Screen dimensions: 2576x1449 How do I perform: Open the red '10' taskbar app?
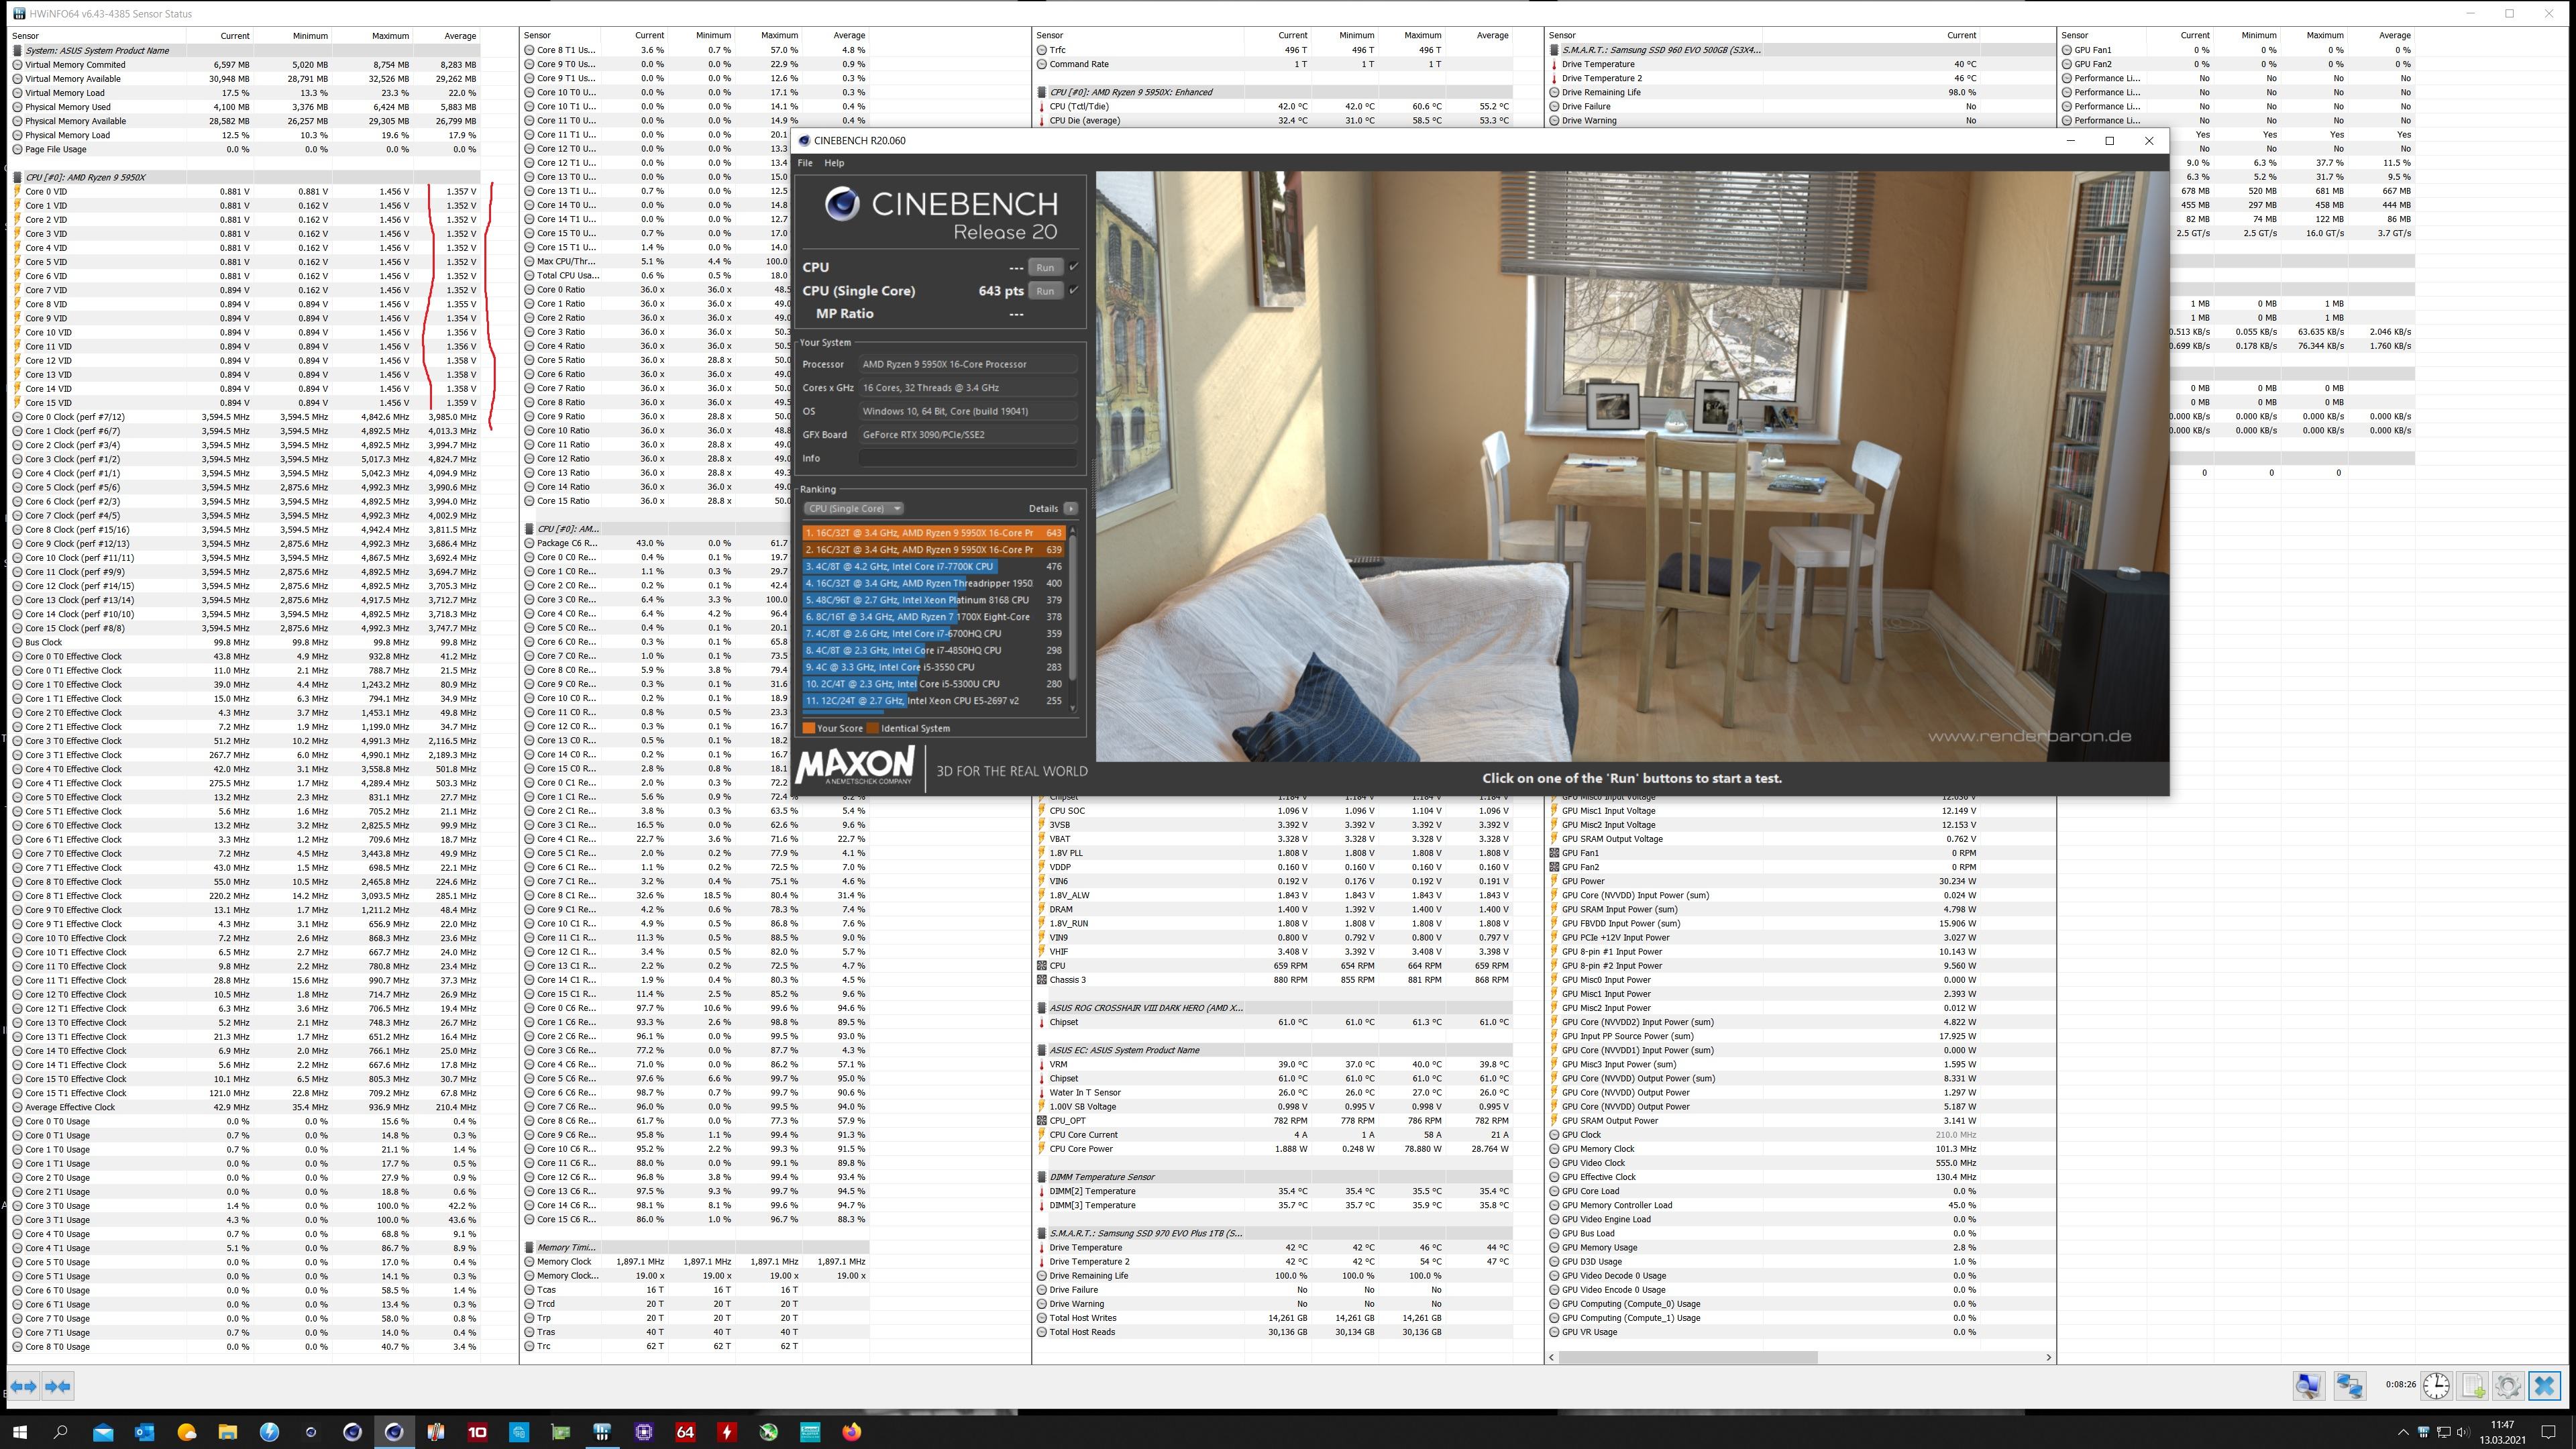tap(477, 1432)
